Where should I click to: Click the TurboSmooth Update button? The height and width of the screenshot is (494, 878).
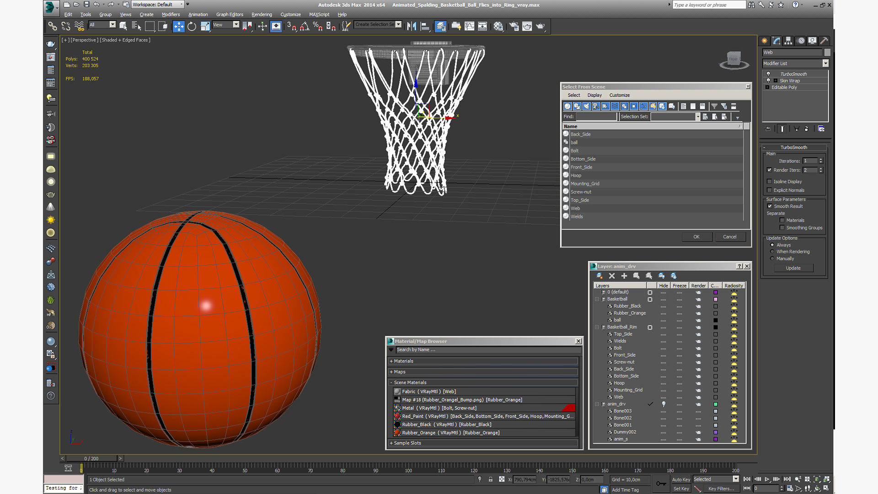[x=793, y=268]
